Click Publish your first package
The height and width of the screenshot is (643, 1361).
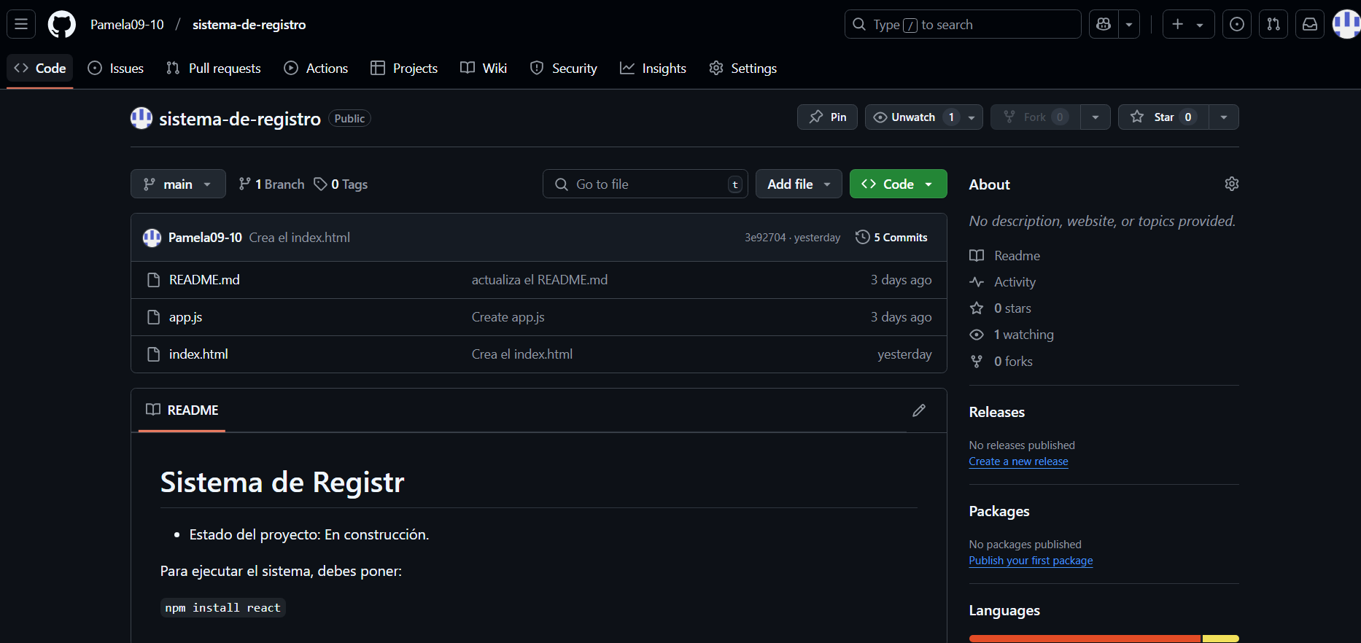pos(1031,561)
